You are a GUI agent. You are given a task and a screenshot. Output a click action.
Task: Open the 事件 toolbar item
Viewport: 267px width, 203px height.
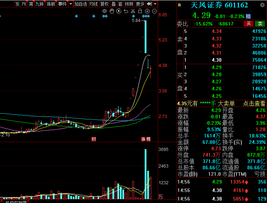pyautogui.click(x=62, y=4)
